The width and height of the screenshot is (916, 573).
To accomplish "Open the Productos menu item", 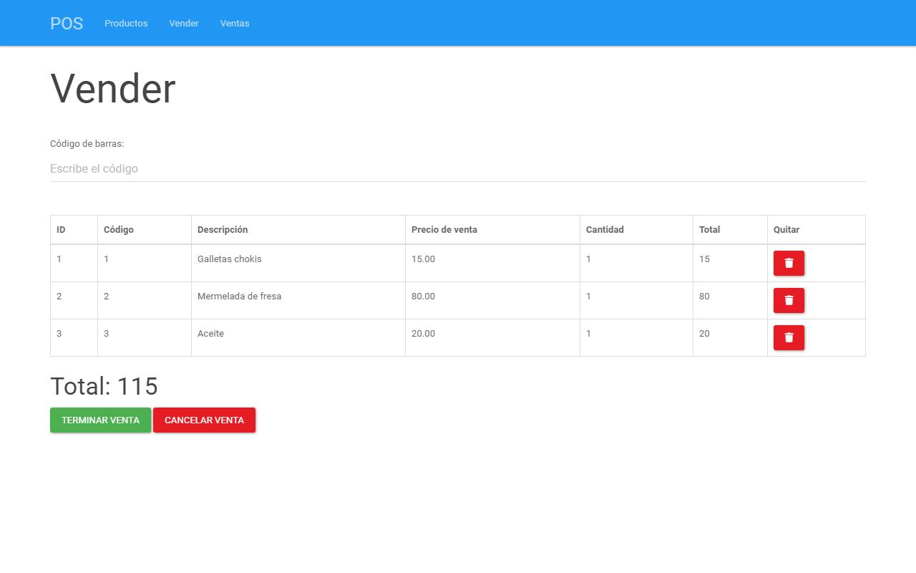I will point(126,24).
